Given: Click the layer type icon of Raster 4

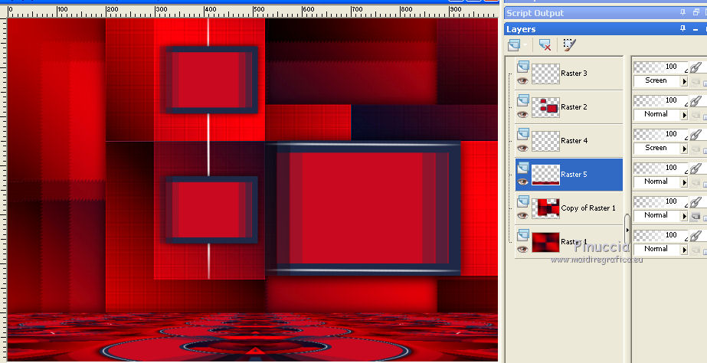Looking at the screenshot, I should point(522,134).
